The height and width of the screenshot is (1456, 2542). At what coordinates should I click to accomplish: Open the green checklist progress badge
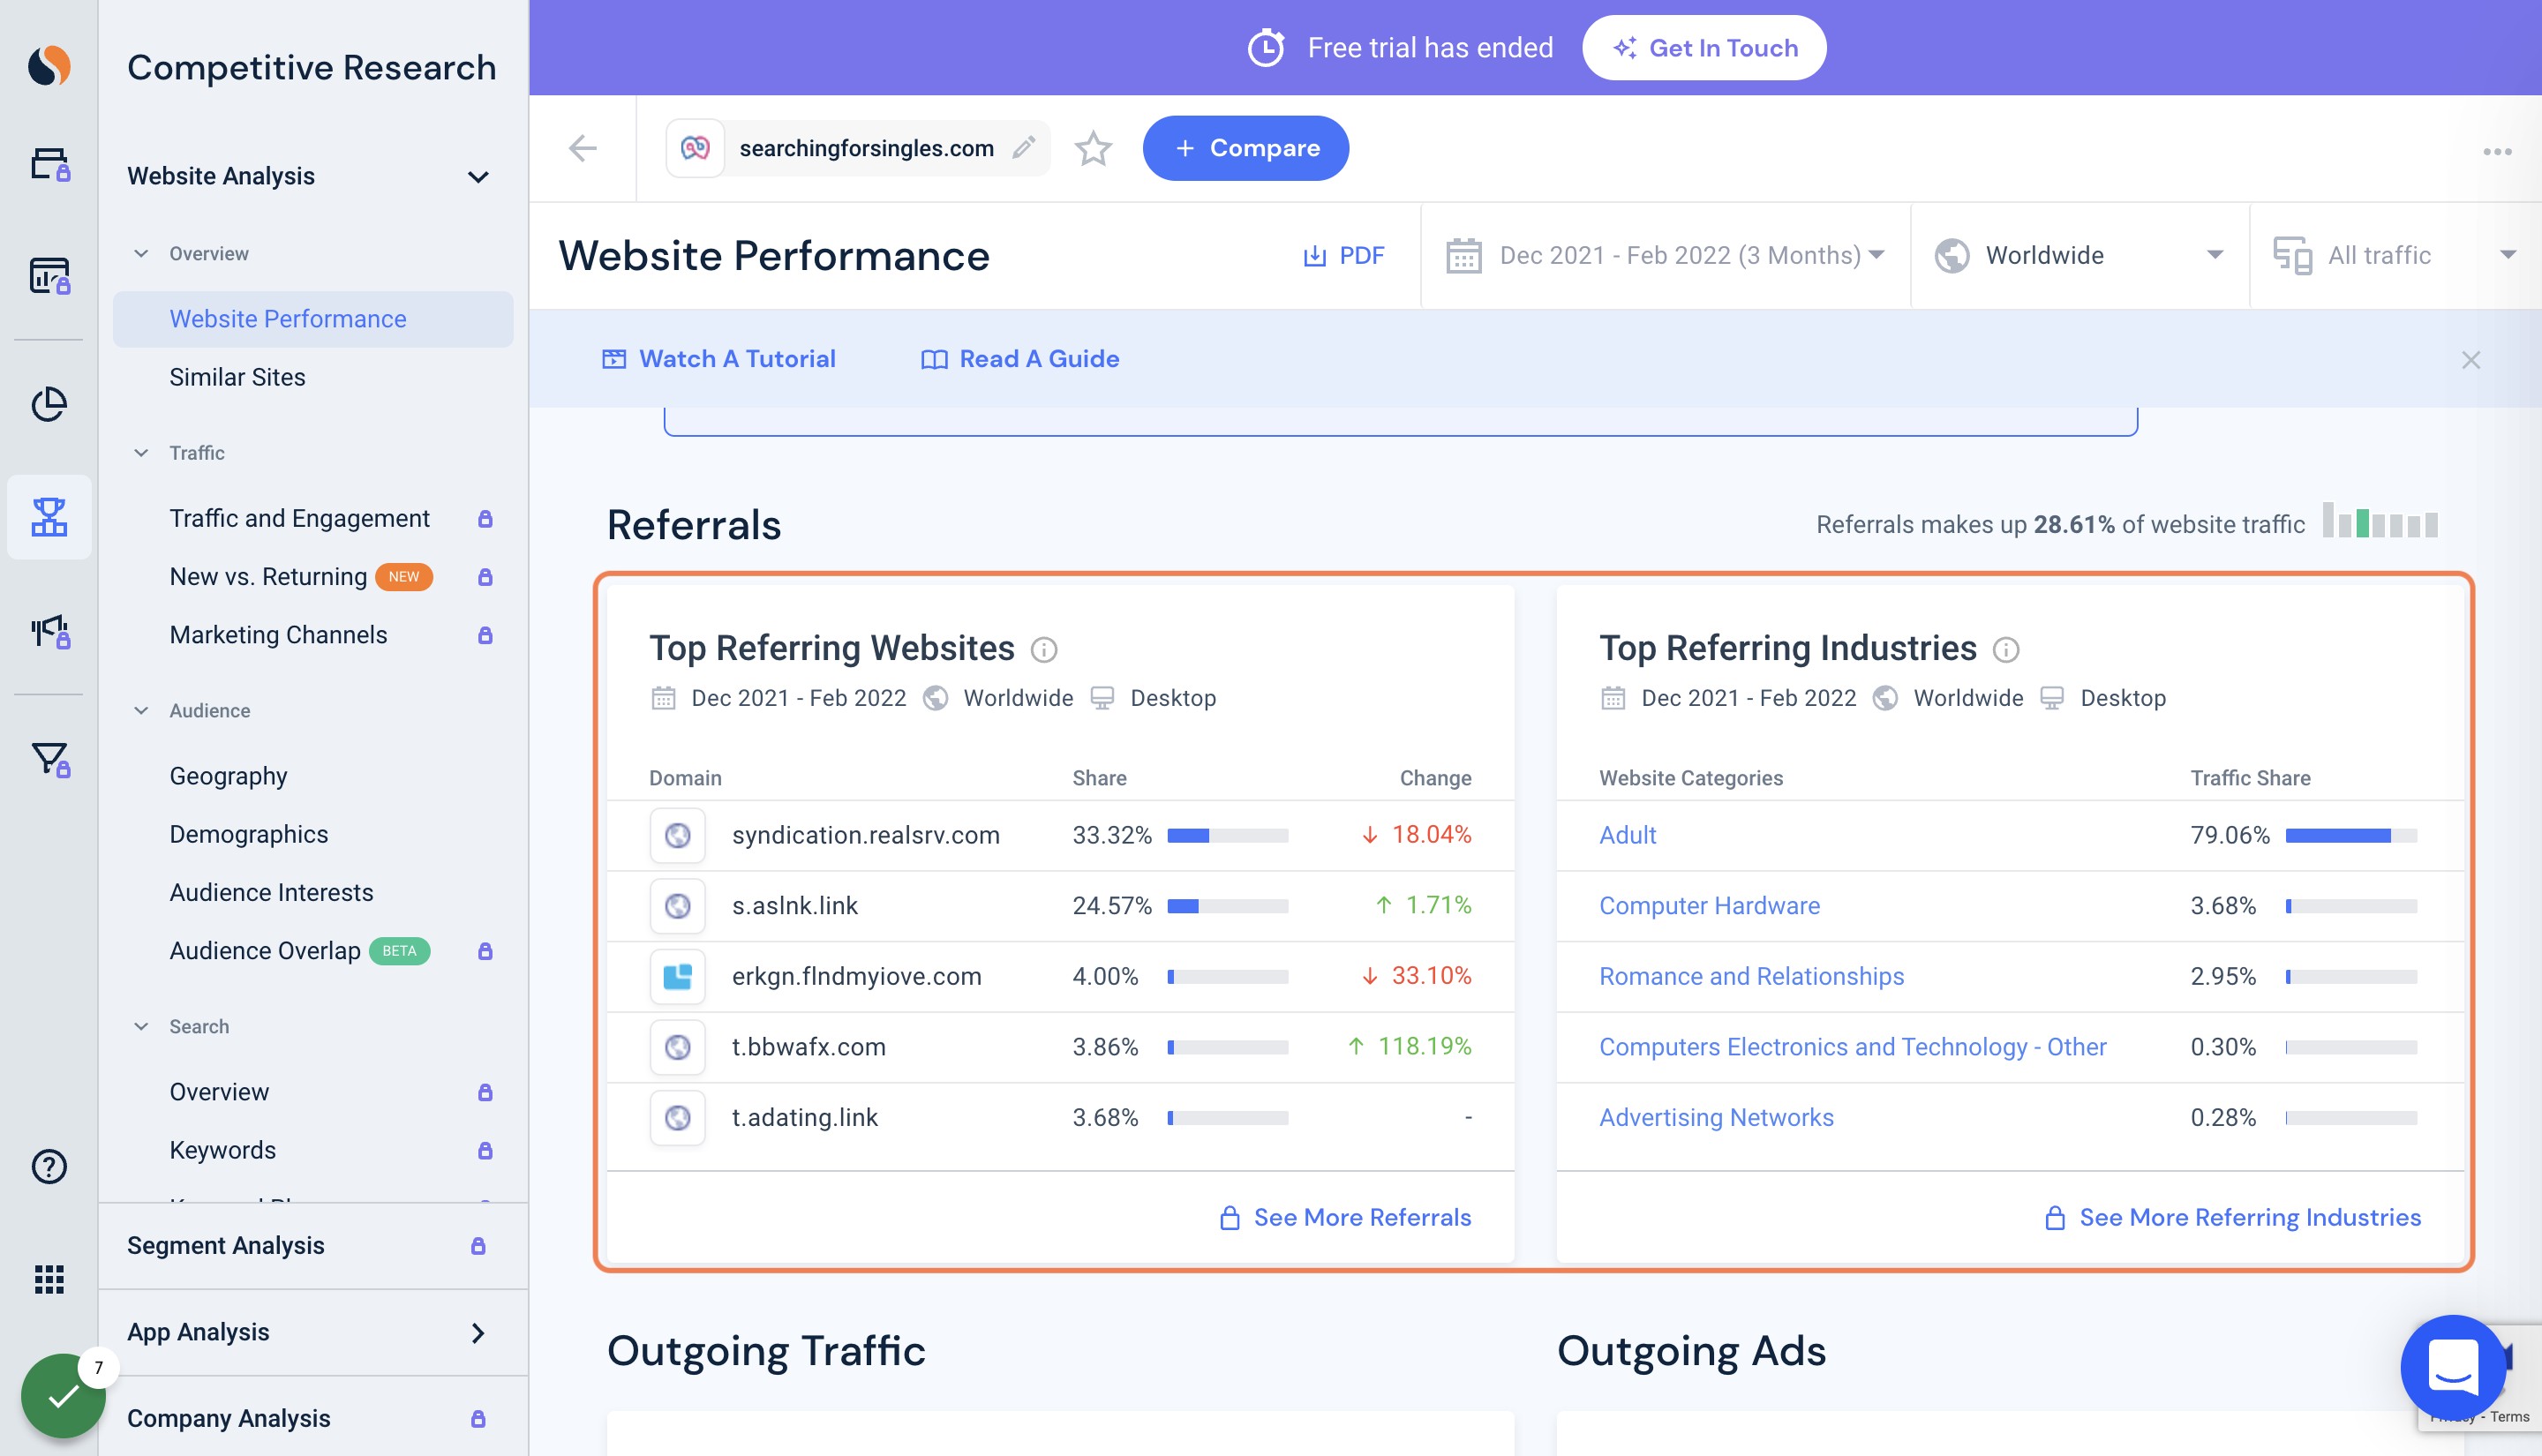click(x=63, y=1395)
